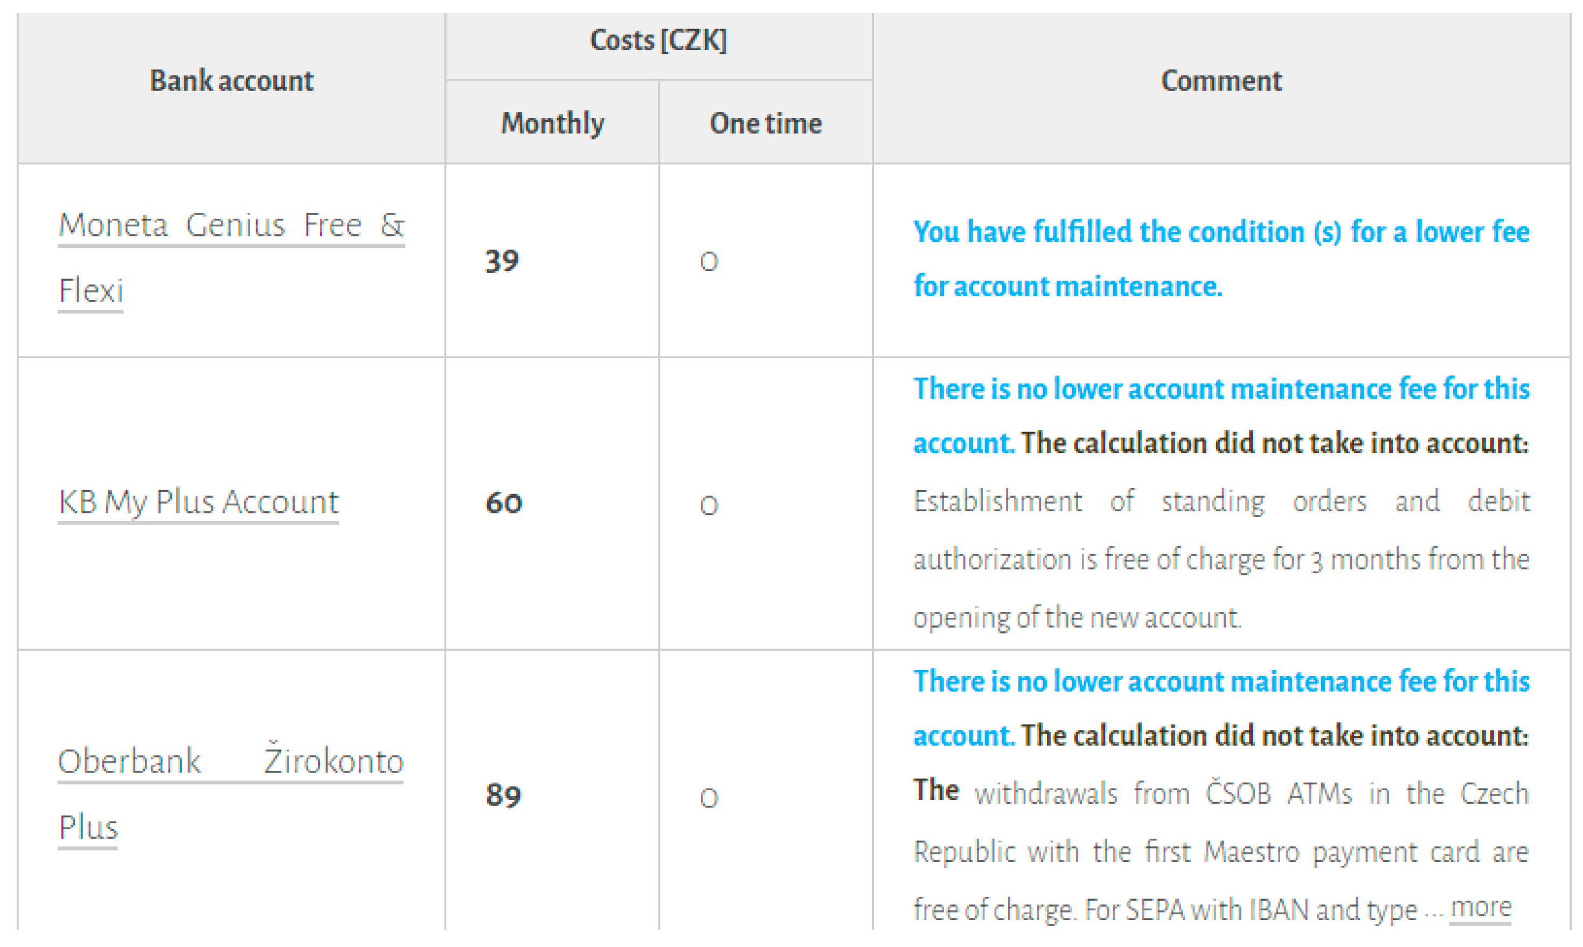1583x947 pixels.
Task: Click Moneta's one-time cost value 0
Action: (x=709, y=262)
